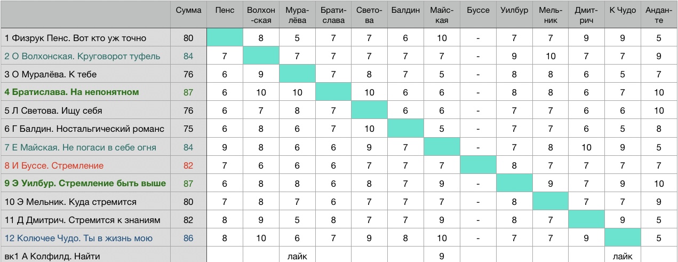The width and height of the screenshot is (678, 262).
Task: Select the teal cell in the Буссе row
Action: point(477,165)
